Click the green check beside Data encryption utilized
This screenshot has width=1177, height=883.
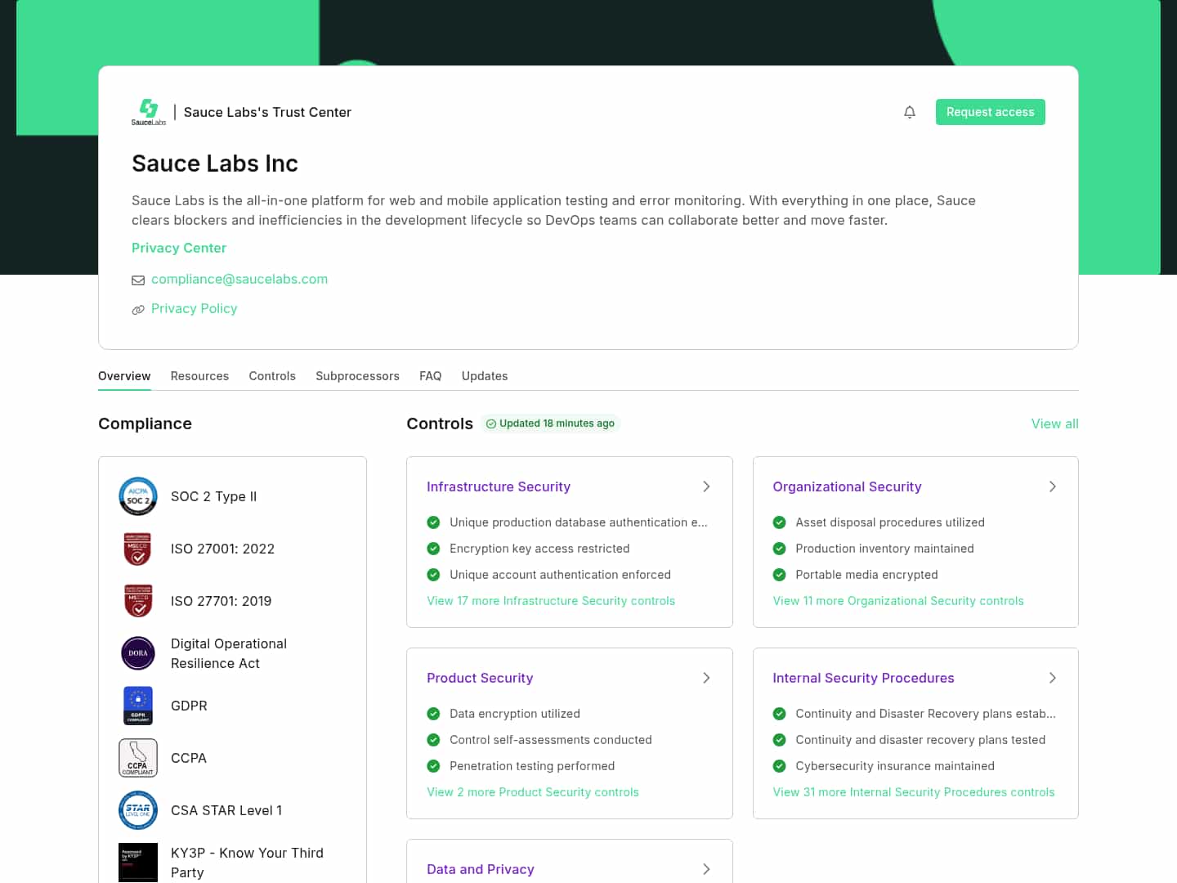click(433, 714)
